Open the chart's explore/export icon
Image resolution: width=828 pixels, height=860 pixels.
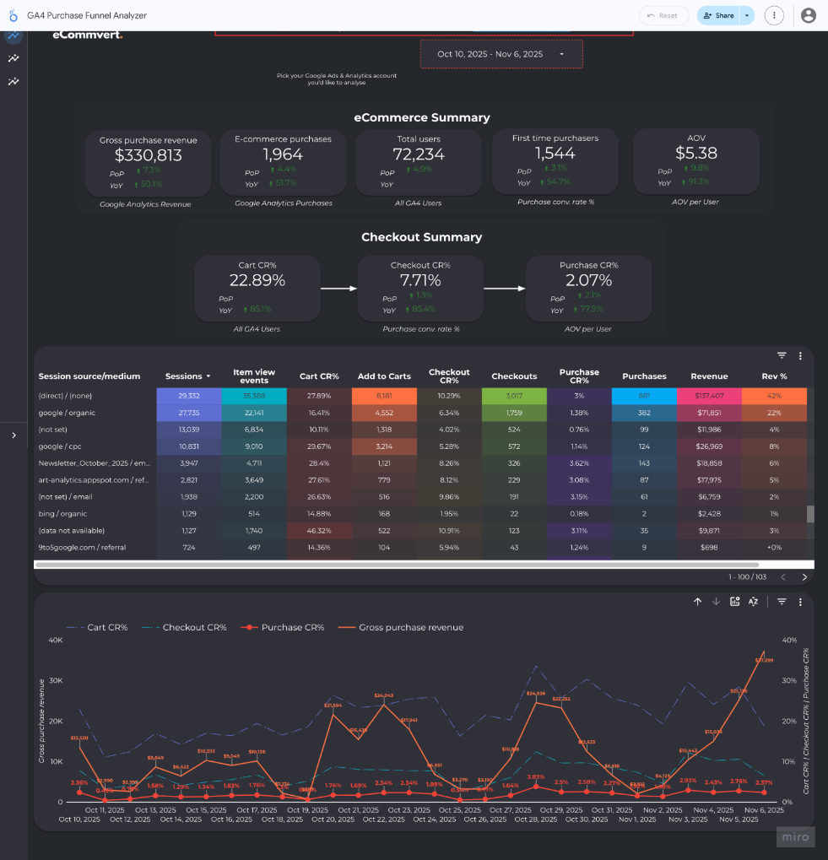pos(735,602)
